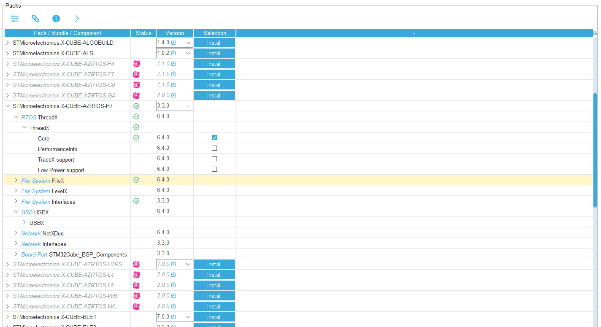Click green check status of Core row
This screenshot has width=601, height=327.
pyautogui.click(x=136, y=138)
